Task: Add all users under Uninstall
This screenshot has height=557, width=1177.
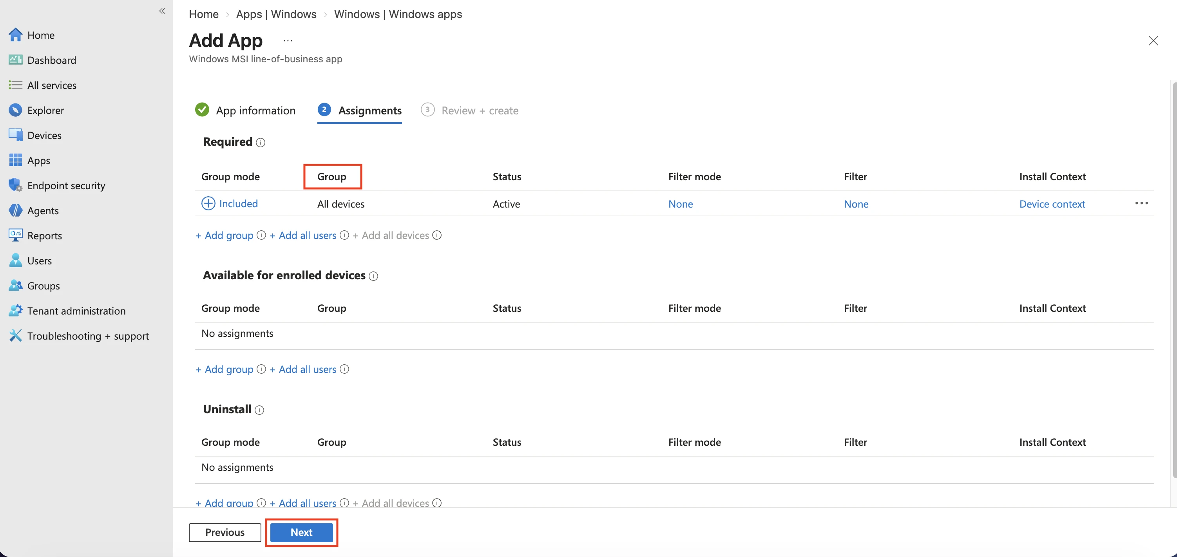Action: click(x=303, y=503)
